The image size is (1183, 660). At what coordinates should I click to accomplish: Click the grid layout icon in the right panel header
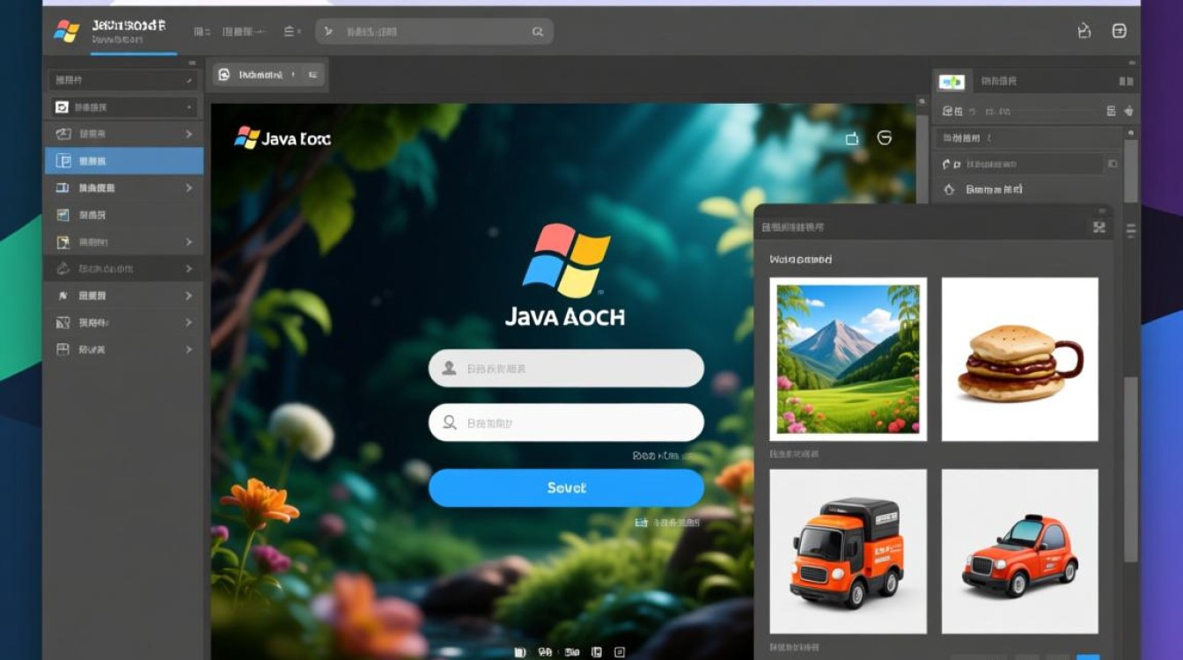coord(1112,112)
